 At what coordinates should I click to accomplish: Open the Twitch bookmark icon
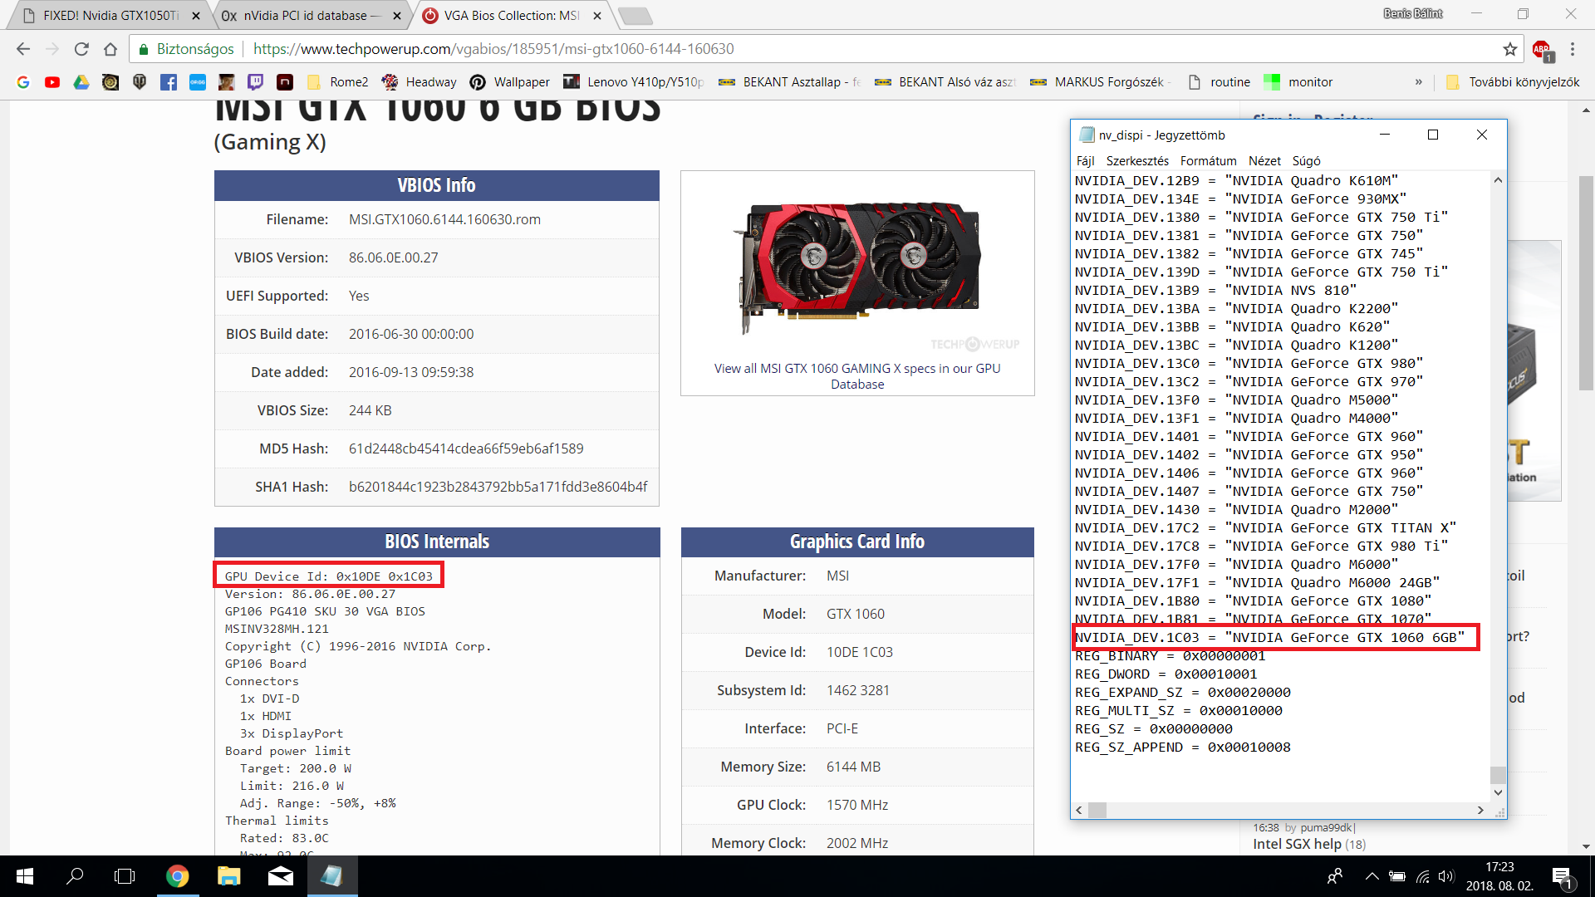256,82
